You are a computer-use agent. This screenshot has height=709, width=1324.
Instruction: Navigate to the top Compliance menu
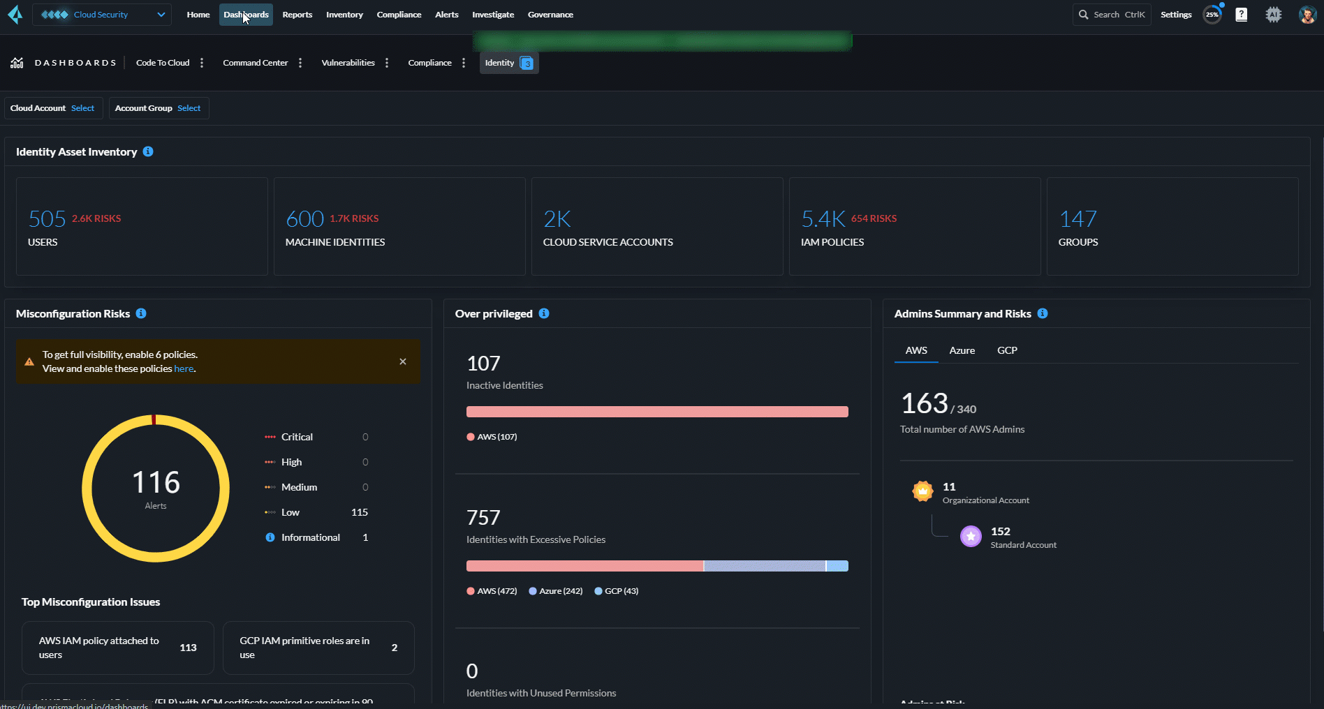399,15
